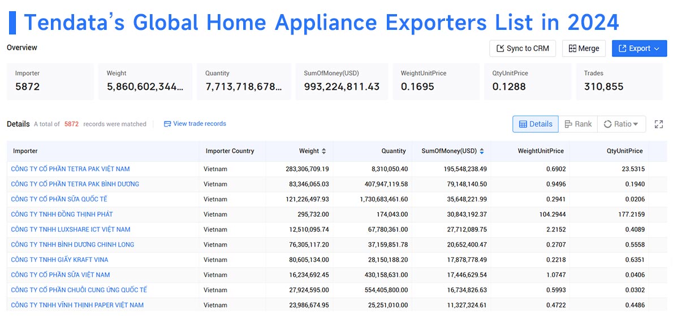Viewport: 673px width, 316px height.
Task: Click the Overview section label
Action: pyautogui.click(x=22, y=47)
